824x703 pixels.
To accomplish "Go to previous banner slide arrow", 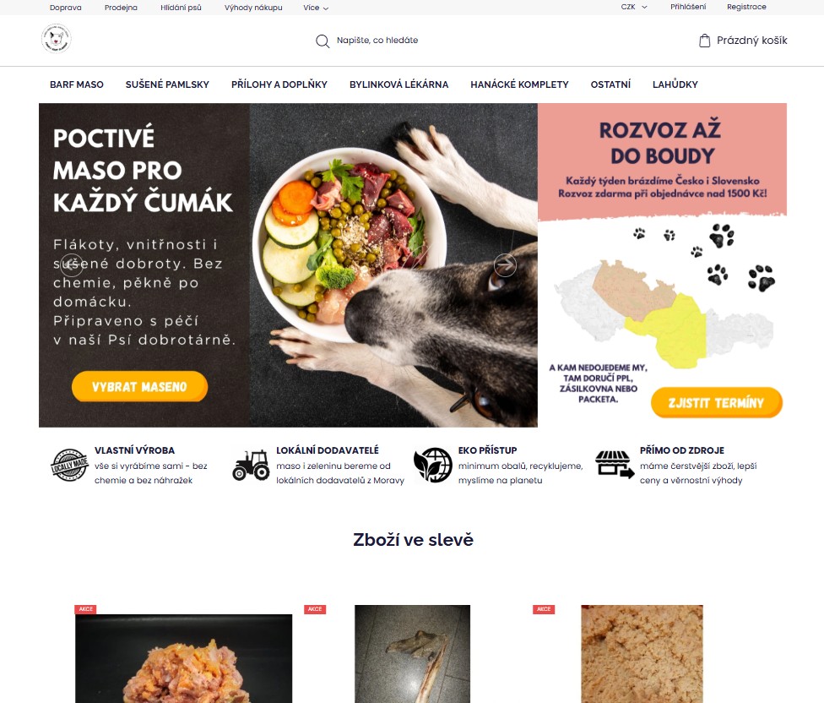I will click(x=72, y=265).
